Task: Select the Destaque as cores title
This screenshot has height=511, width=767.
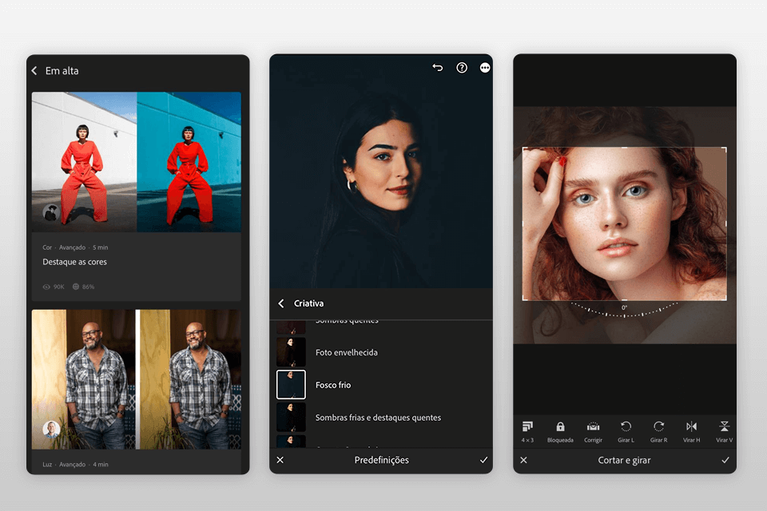Action: 74,262
